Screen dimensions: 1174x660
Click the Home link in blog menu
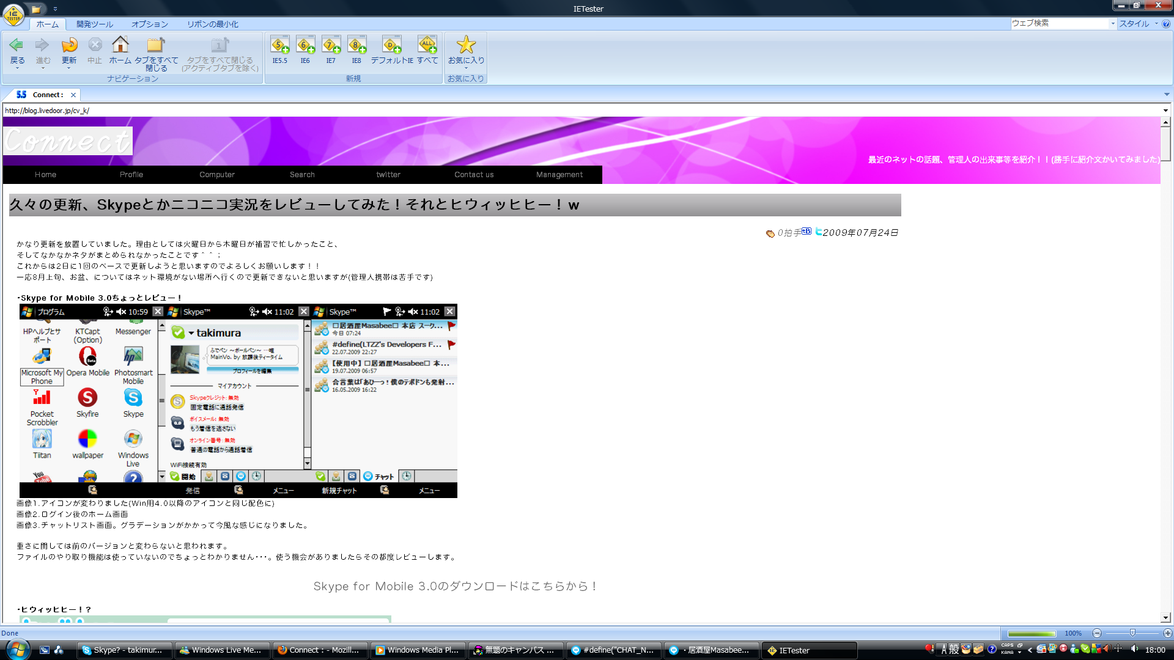point(45,175)
